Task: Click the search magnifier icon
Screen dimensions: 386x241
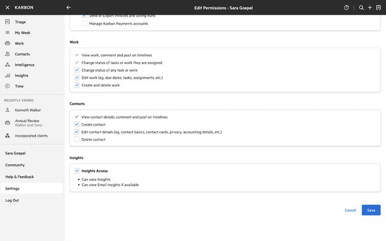Action: pos(361,8)
